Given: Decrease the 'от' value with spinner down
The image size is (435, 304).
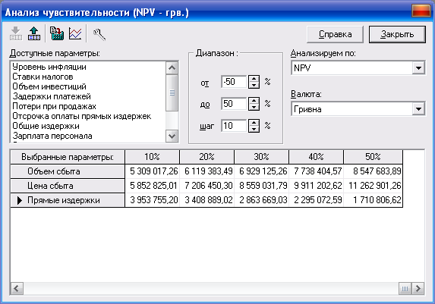Looking at the screenshot, I should (x=254, y=85).
